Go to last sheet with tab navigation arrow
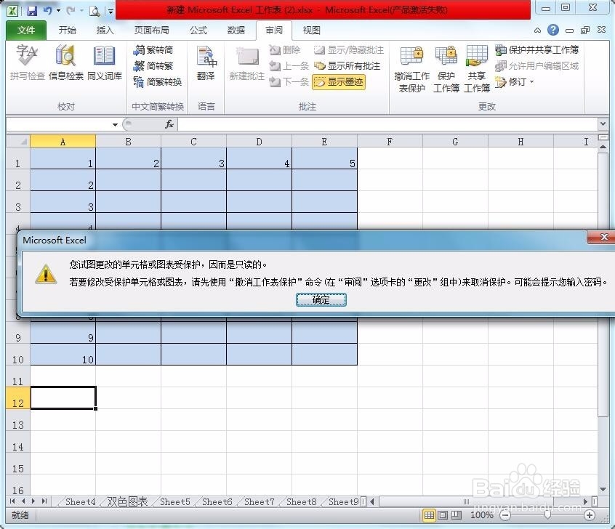The width and height of the screenshot is (615, 529). (x=44, y=501)
